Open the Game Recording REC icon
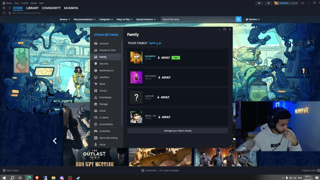The image size is (320, 180). pyautogui.click(x=95, y=138)
